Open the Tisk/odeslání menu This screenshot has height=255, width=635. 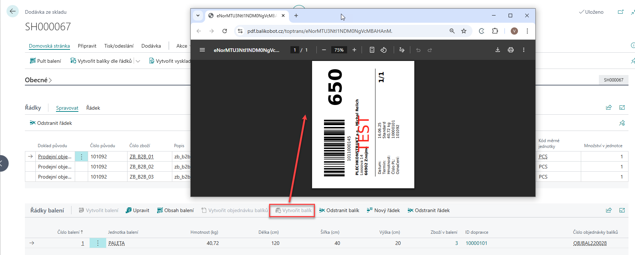[119, 46]
